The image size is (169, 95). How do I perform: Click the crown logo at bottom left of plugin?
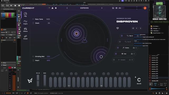[30, 80]
